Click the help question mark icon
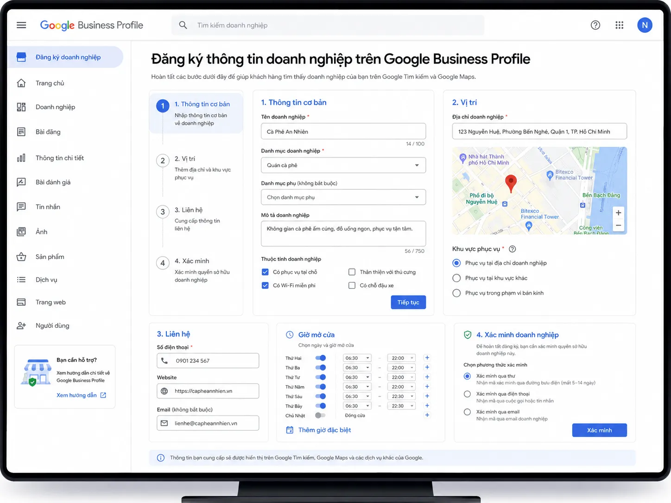The image size is (671, 503). click(595, 25)
